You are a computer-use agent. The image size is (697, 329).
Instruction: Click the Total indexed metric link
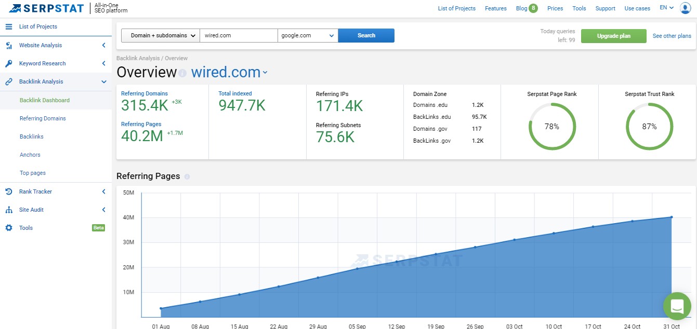pos(235,93)
